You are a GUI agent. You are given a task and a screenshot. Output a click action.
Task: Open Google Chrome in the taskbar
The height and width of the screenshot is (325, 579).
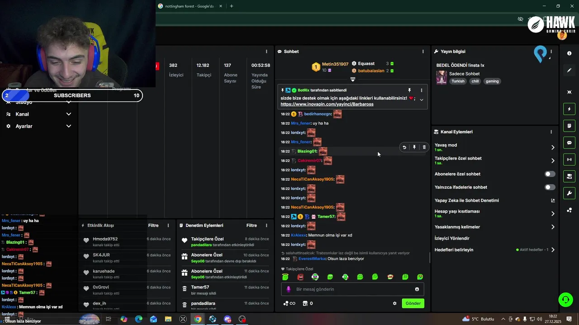pos(198,319)
